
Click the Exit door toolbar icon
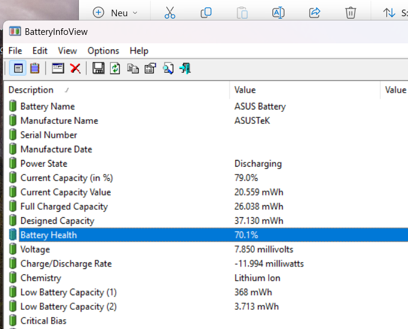(185, 69)
